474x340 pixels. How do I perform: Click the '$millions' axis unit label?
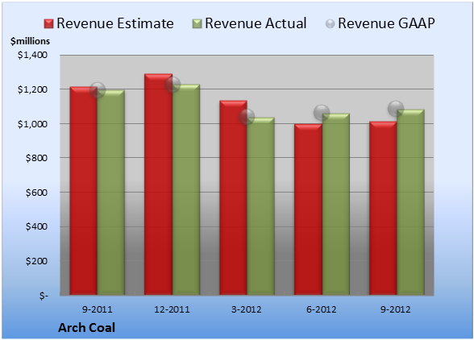pyautogui.click(x=30, y=41)
